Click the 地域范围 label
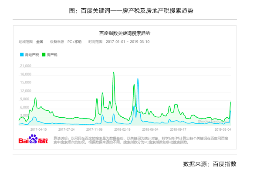 (26, 42)
